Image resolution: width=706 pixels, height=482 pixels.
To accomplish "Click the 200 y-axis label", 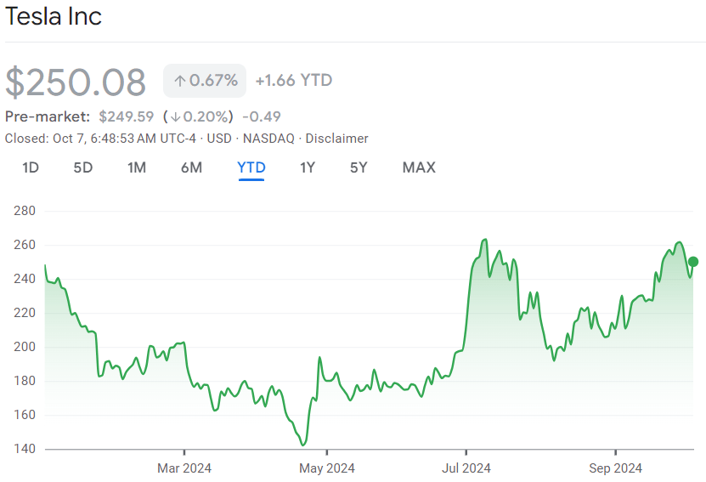I will (25, 347).
